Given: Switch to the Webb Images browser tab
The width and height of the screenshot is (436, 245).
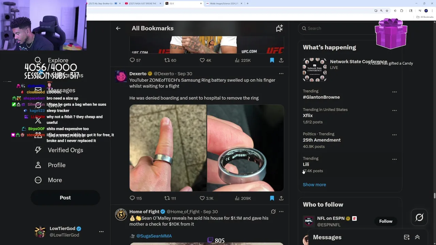Looking at the screenshot, I should [223, 3].
